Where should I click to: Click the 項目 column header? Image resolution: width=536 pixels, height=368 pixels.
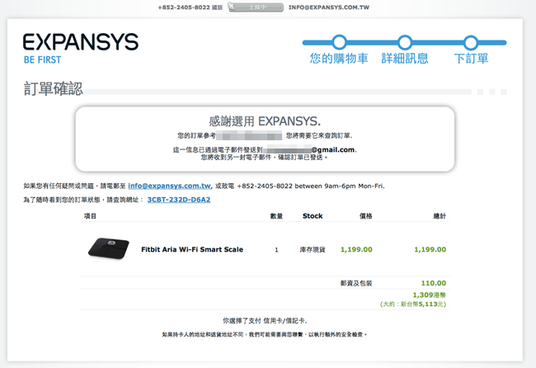pos(90,216)
